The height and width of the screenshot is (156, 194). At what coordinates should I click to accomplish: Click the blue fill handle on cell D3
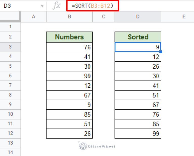click(x=161, y=52)
